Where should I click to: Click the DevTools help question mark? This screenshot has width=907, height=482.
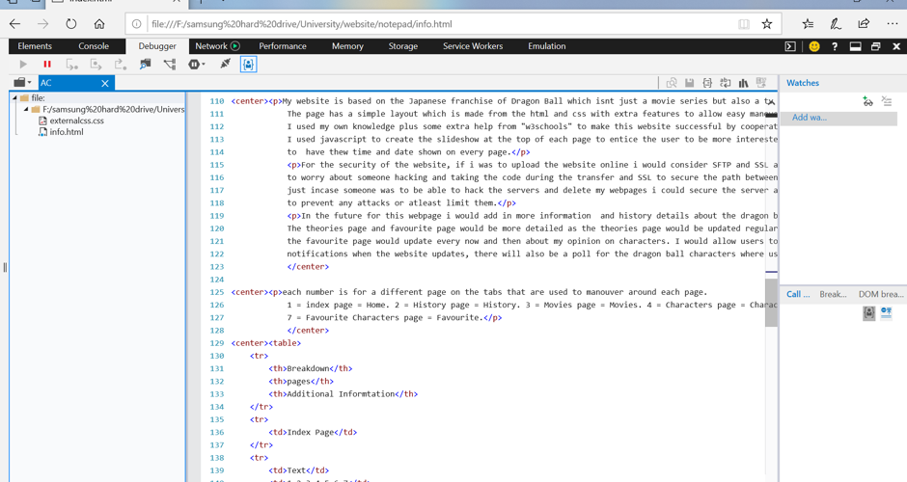click(x=835, y=47)
